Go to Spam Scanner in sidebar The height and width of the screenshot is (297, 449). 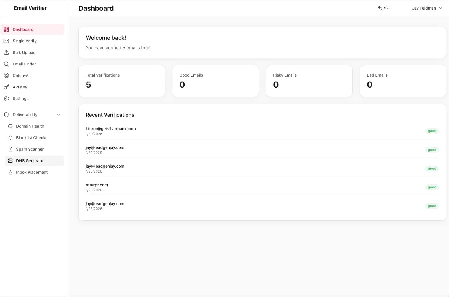(30, 149)
